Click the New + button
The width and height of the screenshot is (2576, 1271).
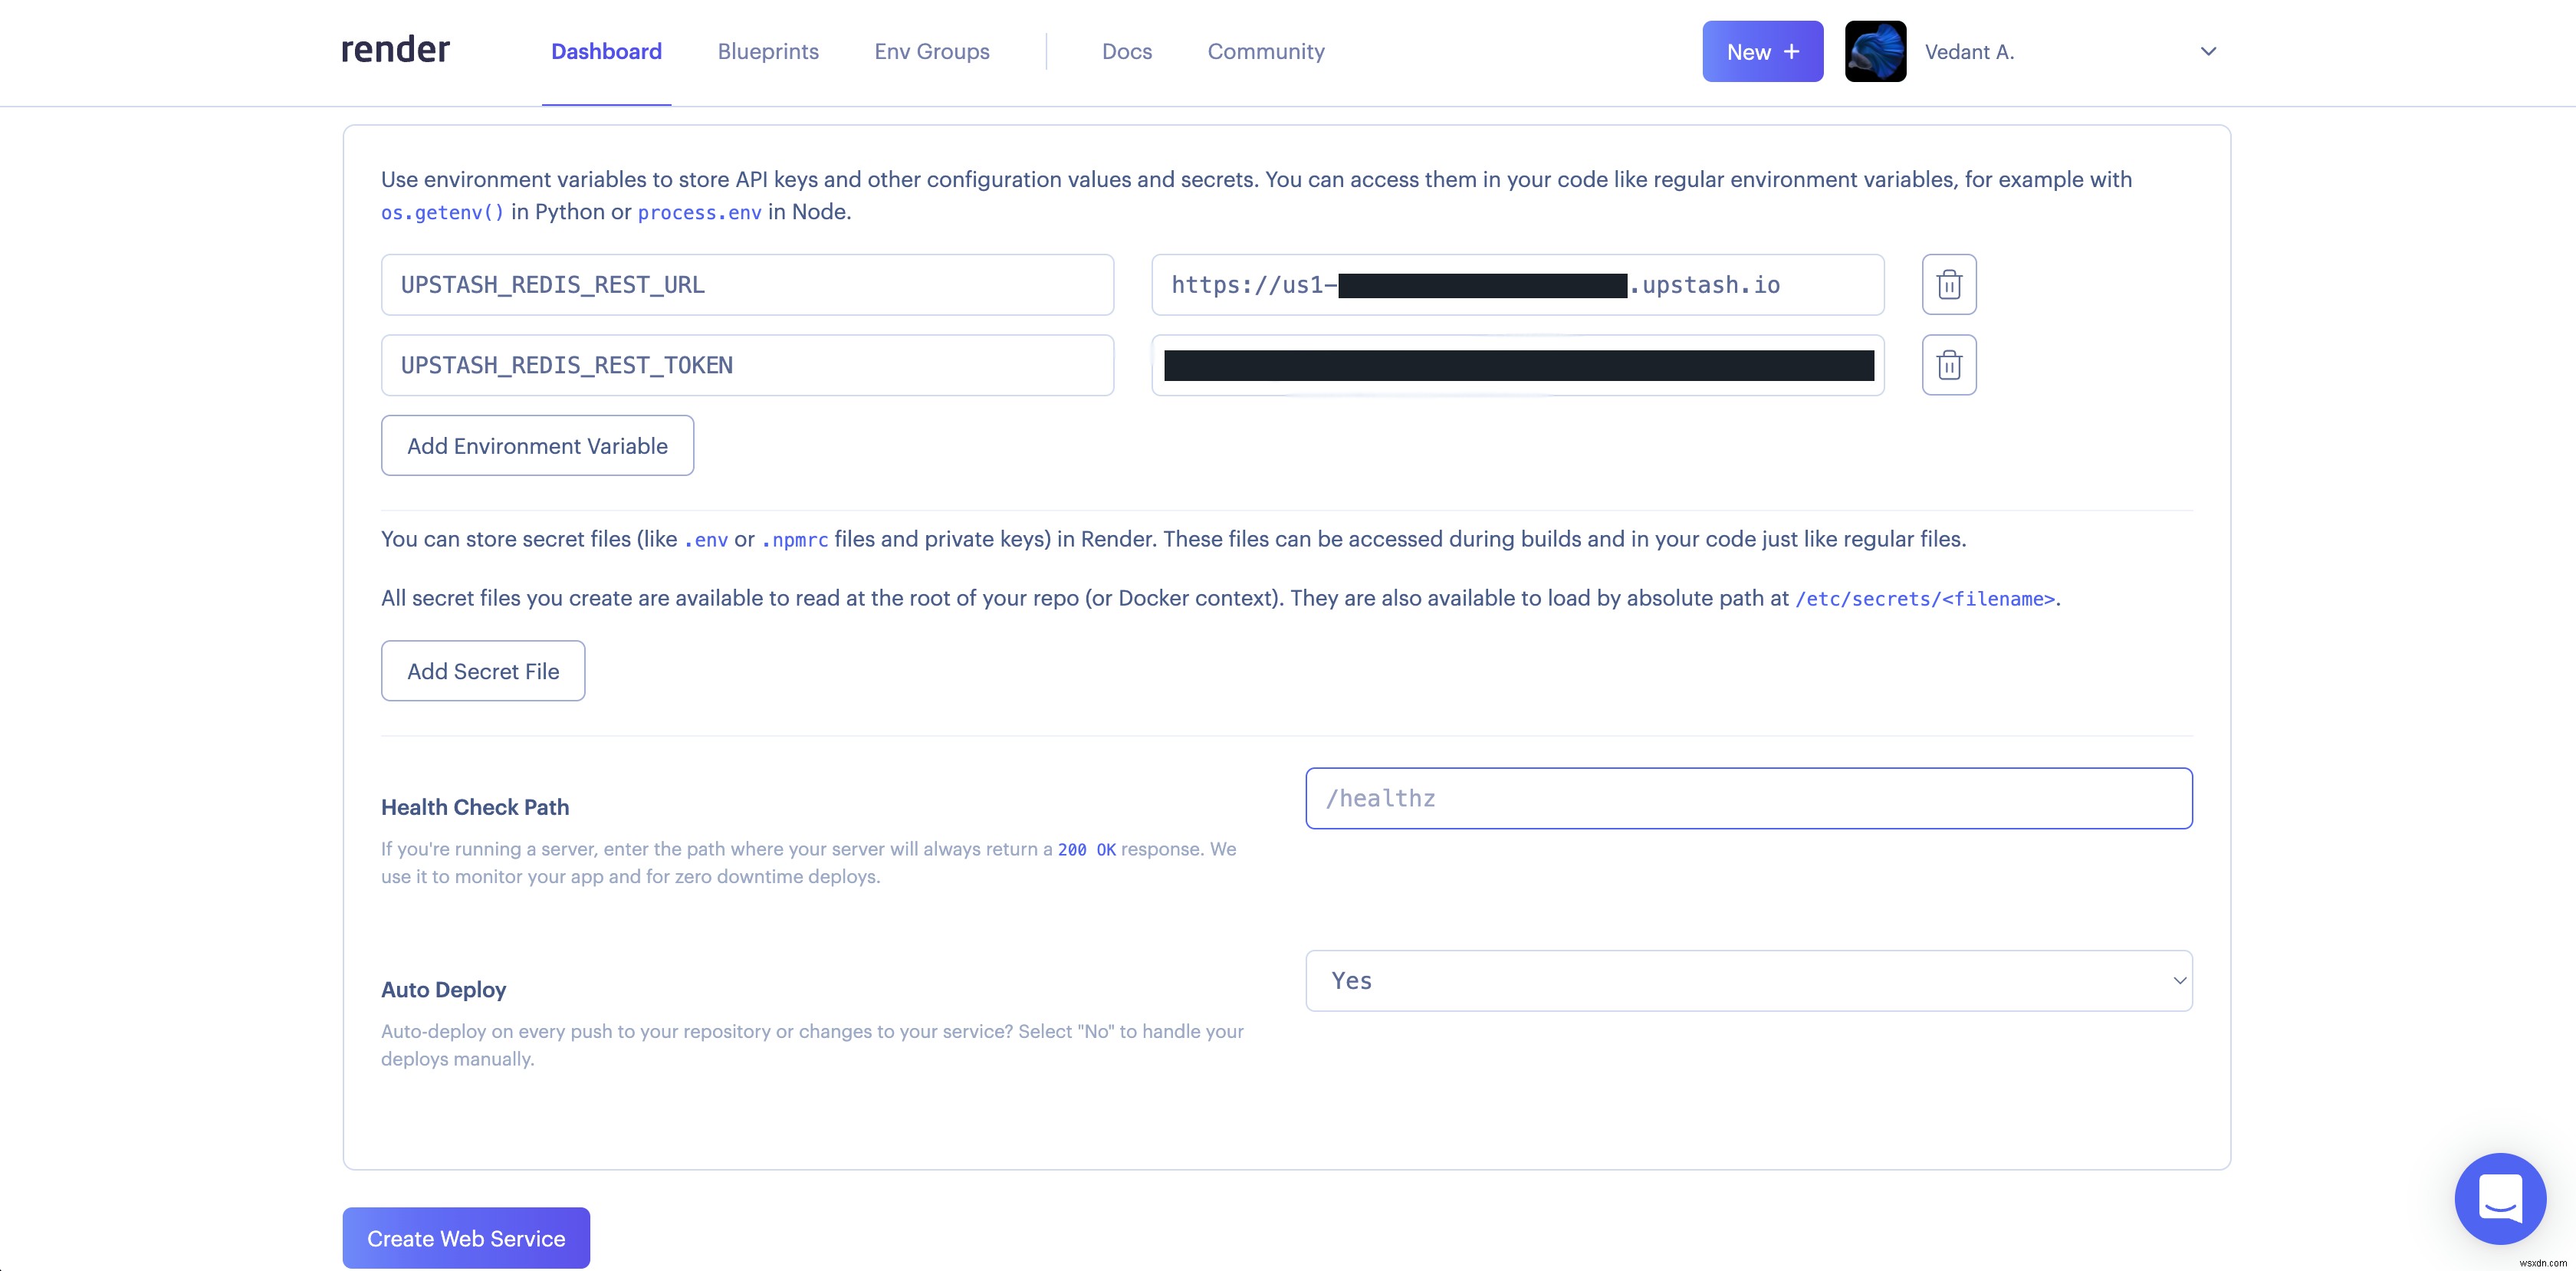(x=1763, y=51)
